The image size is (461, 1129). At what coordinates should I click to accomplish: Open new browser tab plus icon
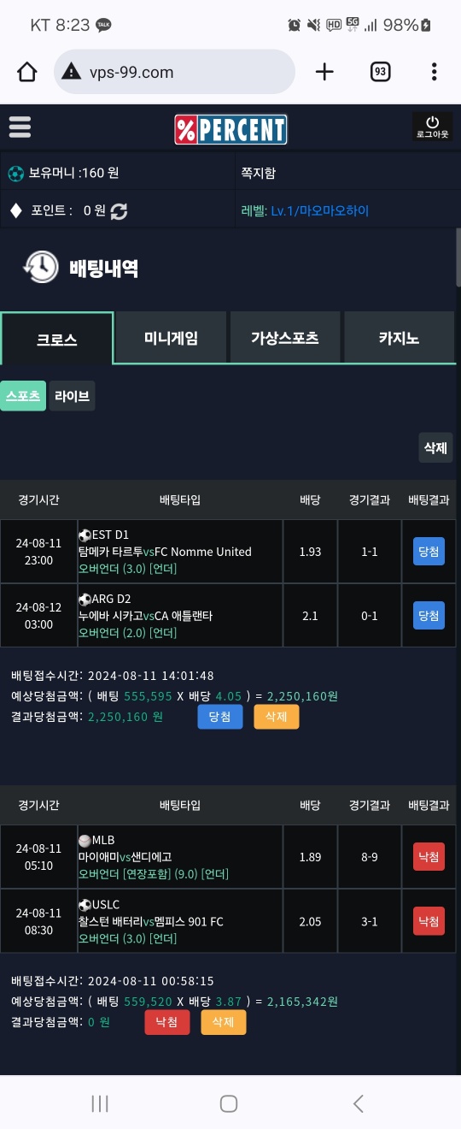coord(324,72)
